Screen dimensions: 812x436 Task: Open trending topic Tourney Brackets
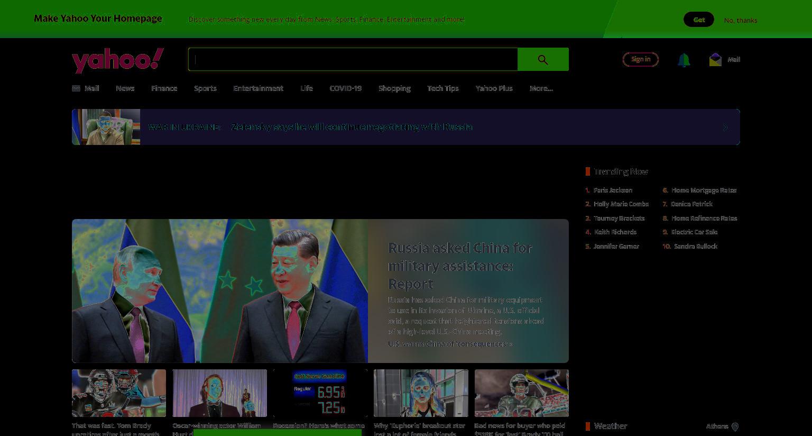pos(619,218)
